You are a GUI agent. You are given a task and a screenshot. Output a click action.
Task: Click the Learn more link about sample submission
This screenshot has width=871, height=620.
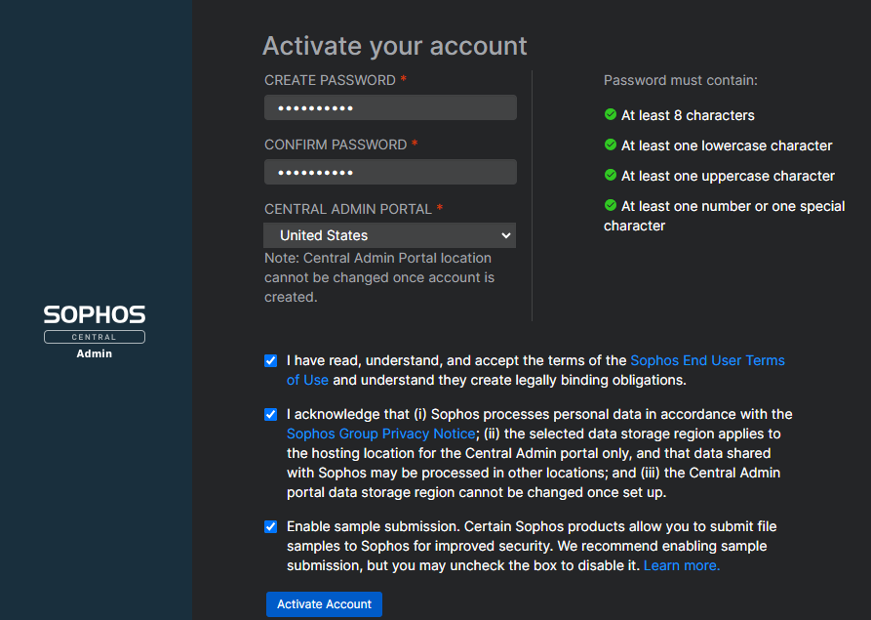pos(681,564)
